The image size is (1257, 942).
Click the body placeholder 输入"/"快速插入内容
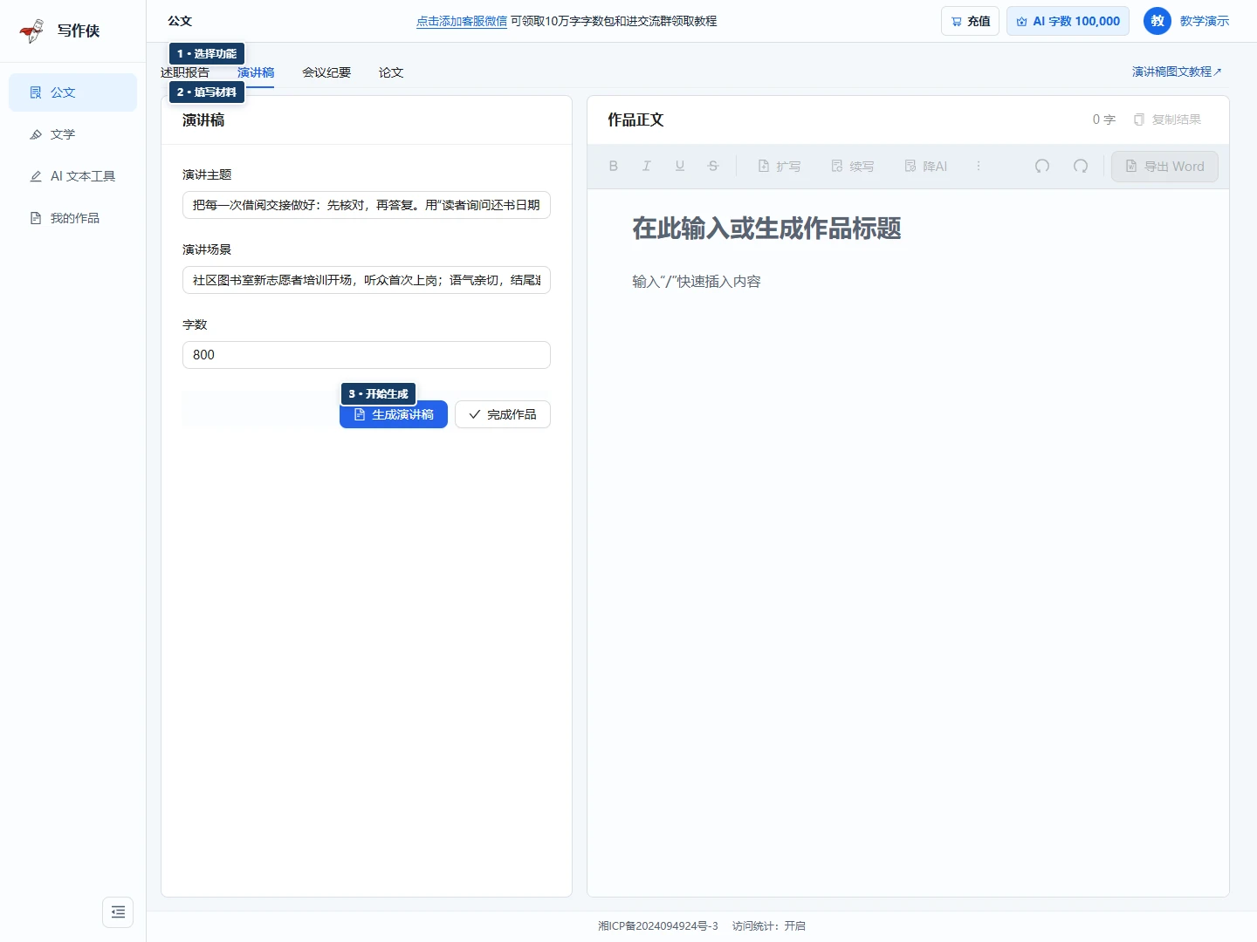(697, 282)
